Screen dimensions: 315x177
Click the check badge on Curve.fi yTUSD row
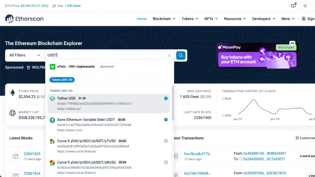[166, 141]
